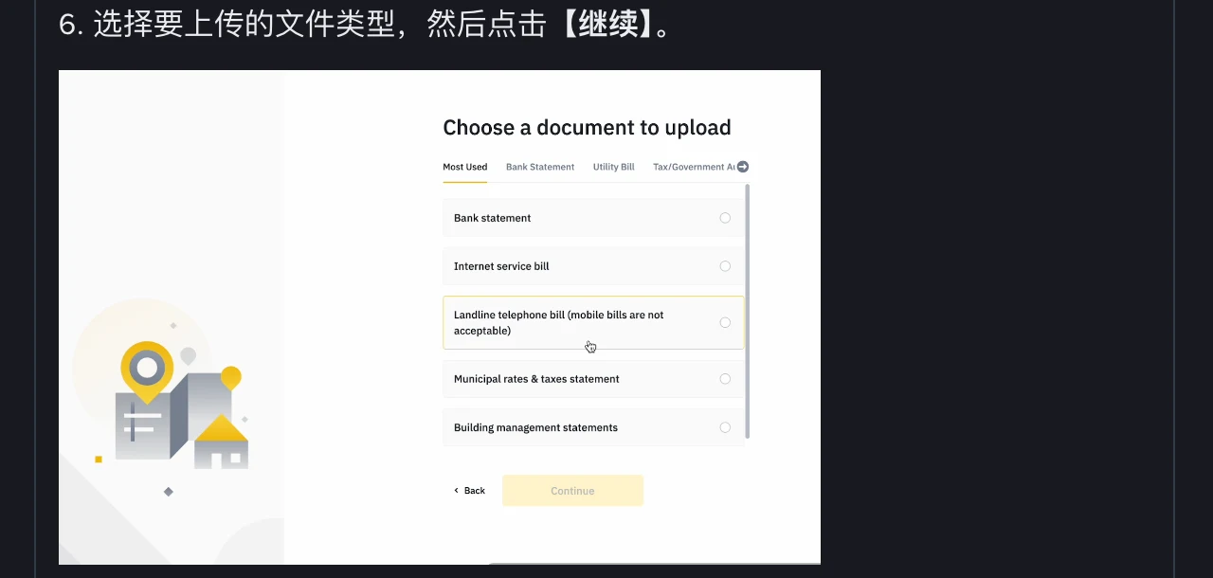Pick the Building management statements radio button
This screenshot has width=1213, height=578.
tap(725, 427)
